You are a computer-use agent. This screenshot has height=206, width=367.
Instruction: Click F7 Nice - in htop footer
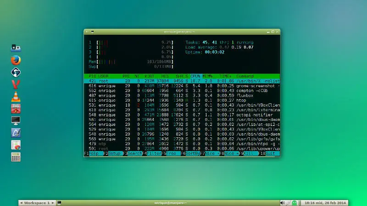210,153
